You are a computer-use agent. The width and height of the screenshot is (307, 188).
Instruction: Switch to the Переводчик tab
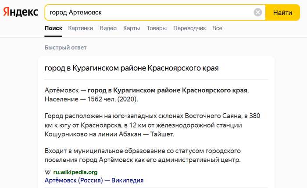pyautogui.click(x=189, y=28)
